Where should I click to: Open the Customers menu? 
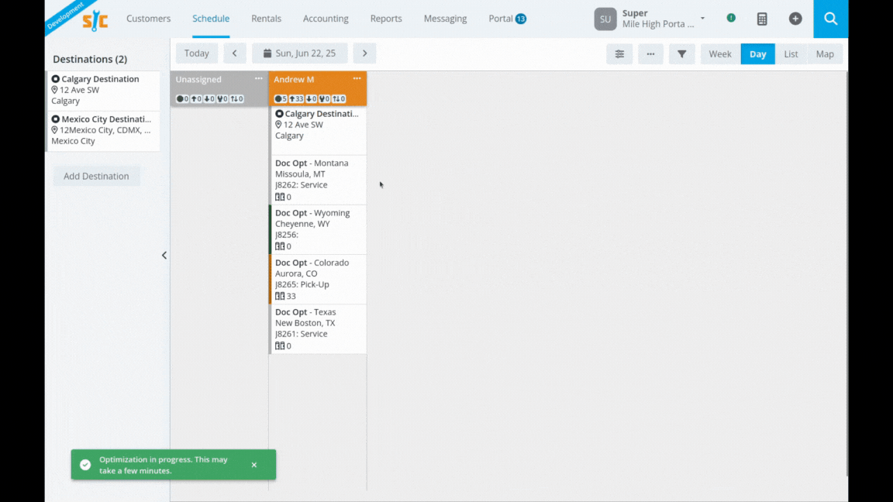(148, 19)
